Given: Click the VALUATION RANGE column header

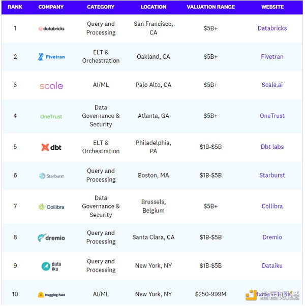Looking at the screenshot, I should 210,7.
